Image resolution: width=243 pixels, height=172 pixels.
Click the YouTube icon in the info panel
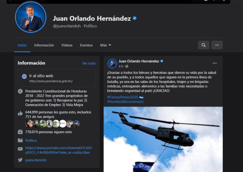click(20, 149)
